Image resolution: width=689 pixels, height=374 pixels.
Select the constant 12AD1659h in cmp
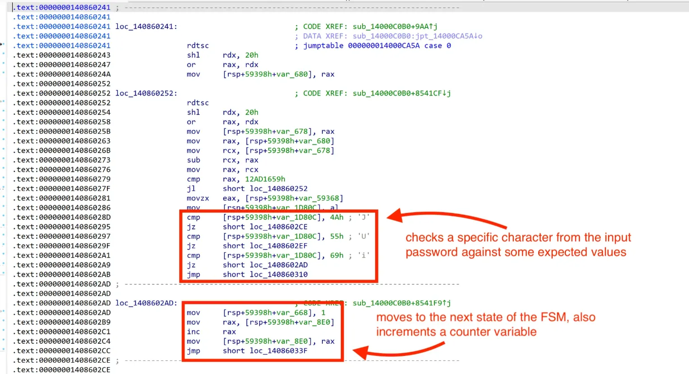coord(265,179)
